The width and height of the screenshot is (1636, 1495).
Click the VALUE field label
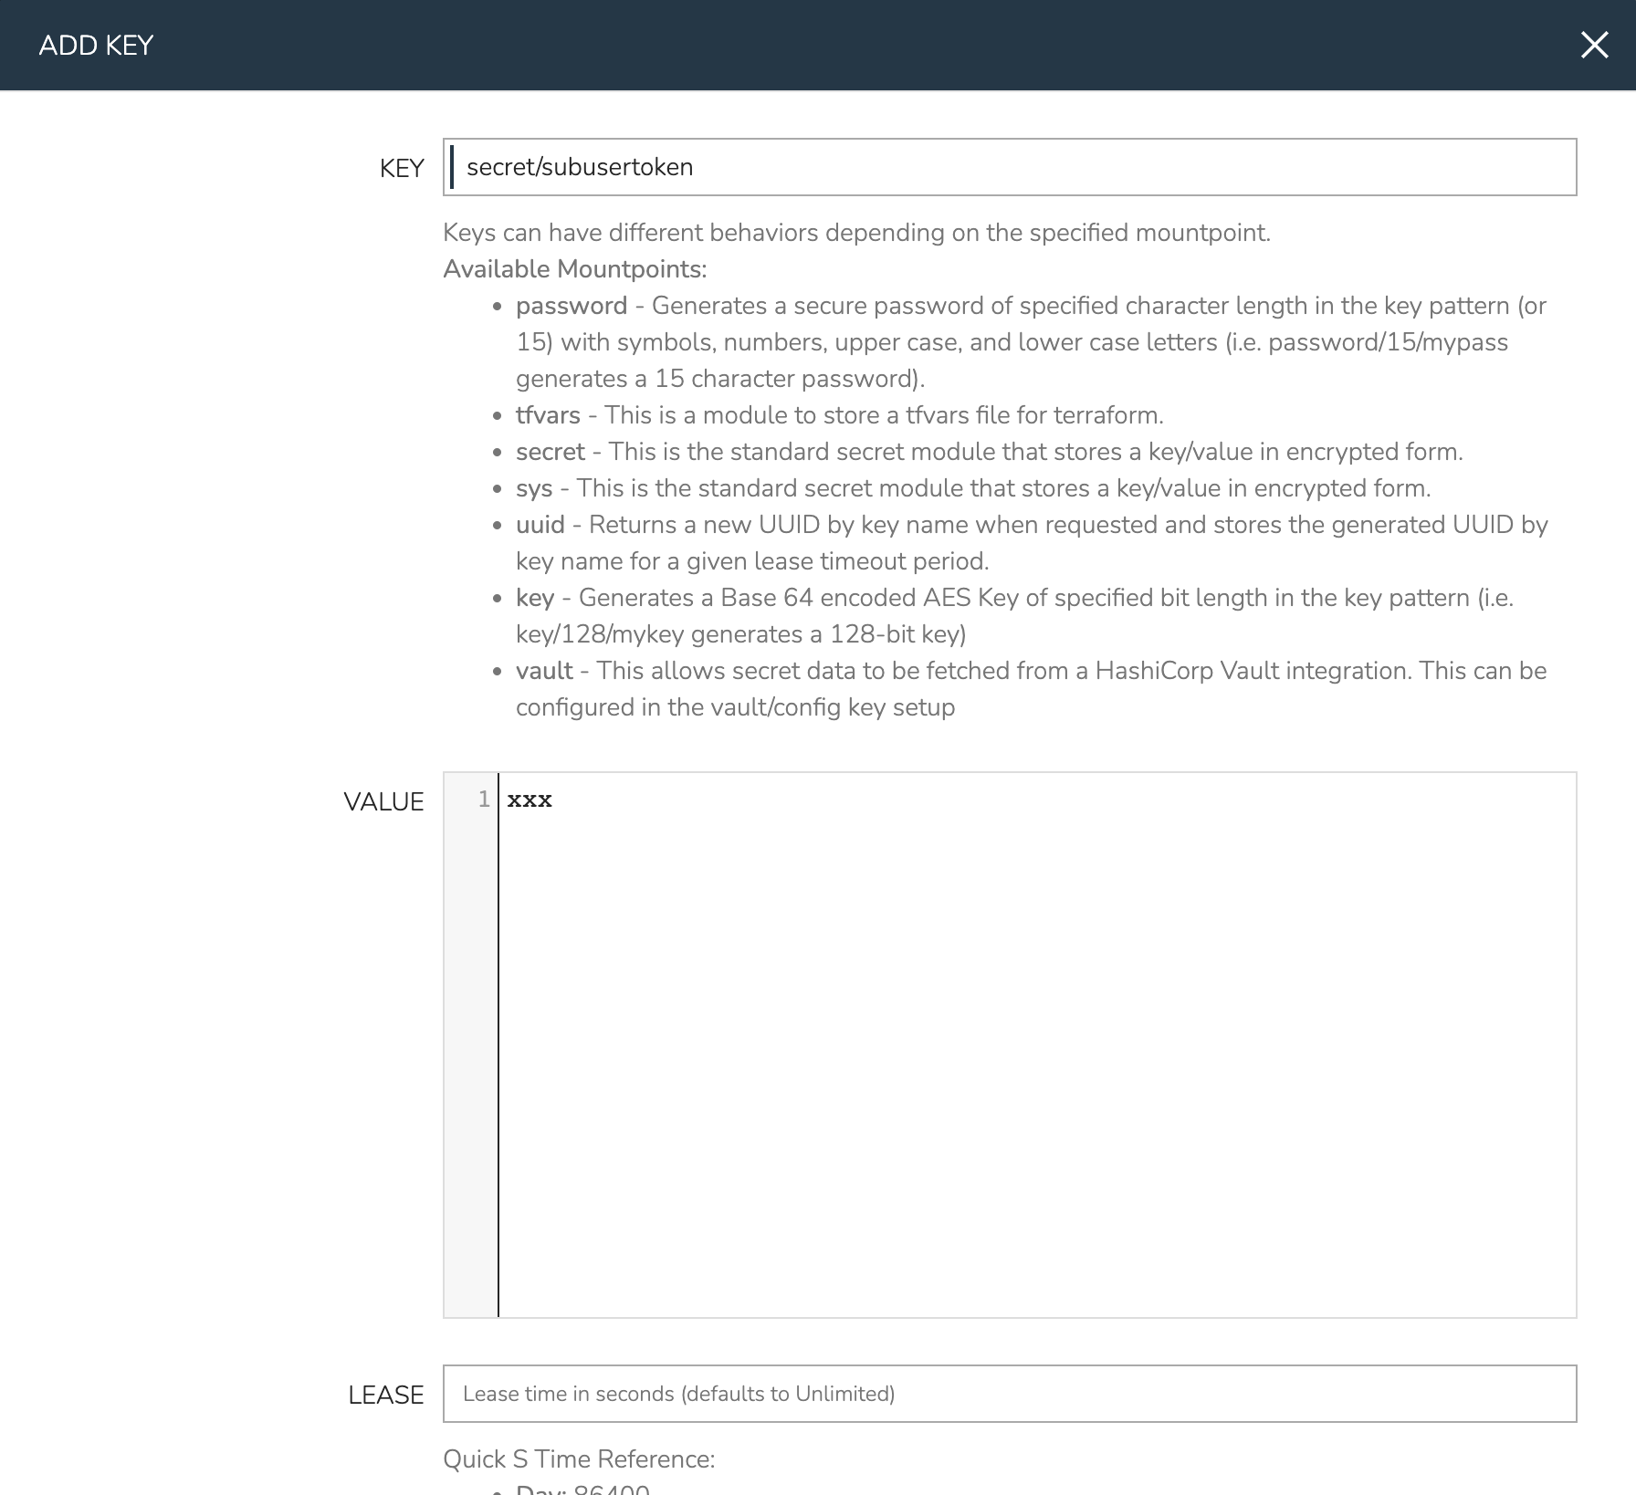pos(383,801)
